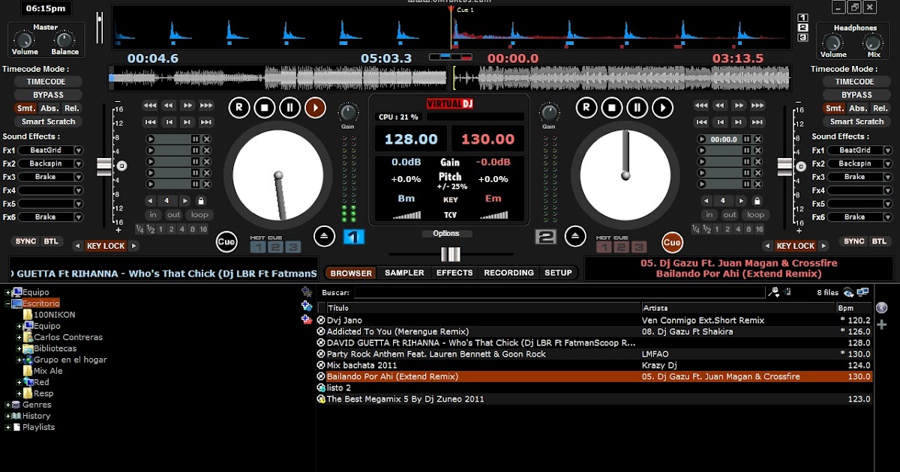Fast rewind left deck with triple arrows
This screenshot has width=900, height=472.
(151, 106)
